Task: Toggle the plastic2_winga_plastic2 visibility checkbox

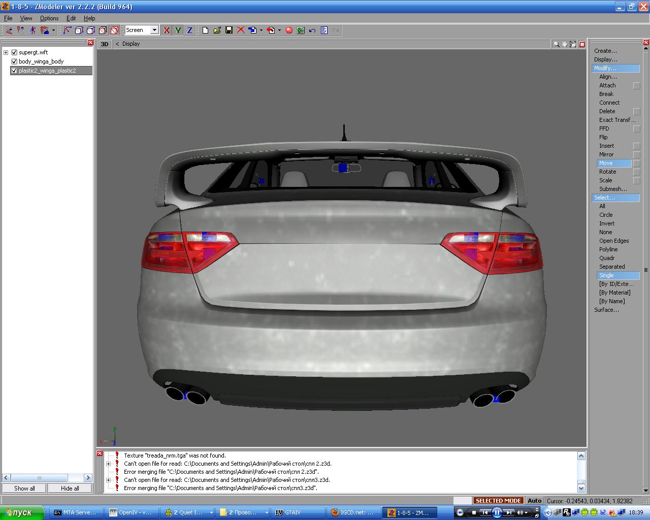Action: click(x=14, y=71)
